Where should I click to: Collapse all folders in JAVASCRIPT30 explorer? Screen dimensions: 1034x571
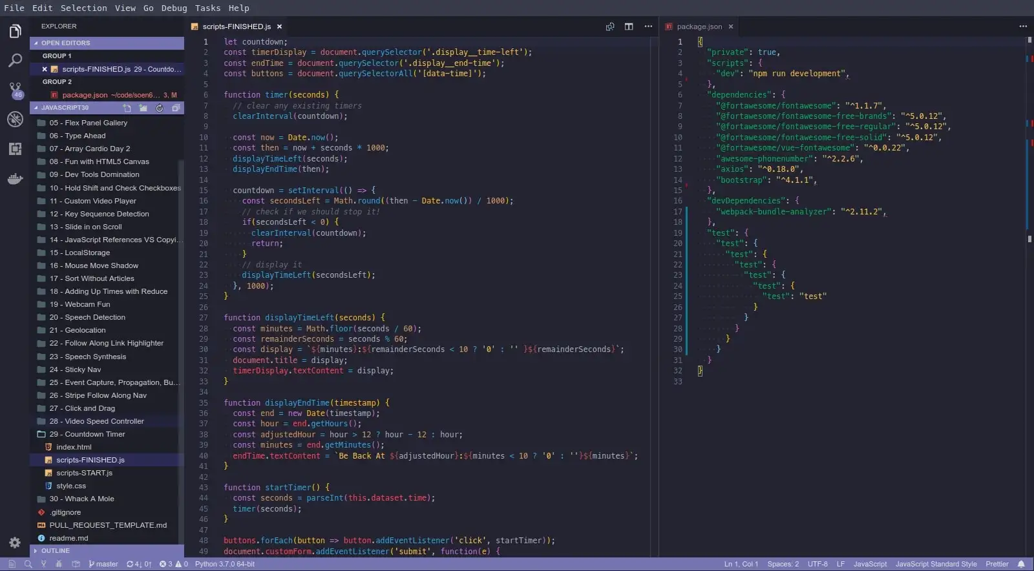[x=176, y=108]
